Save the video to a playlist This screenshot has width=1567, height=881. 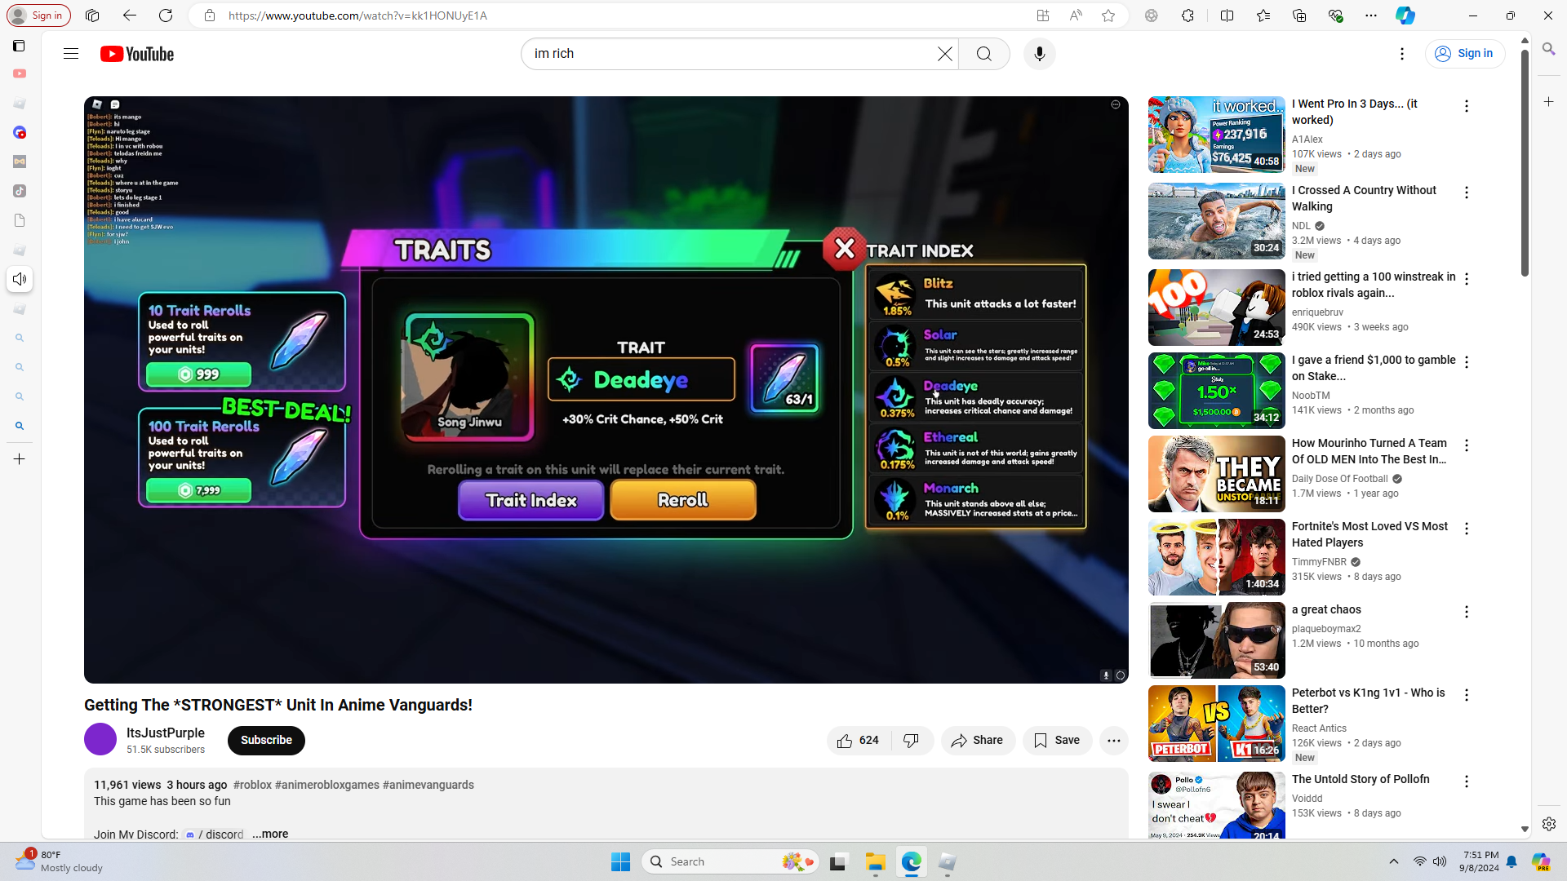(1057, 740)
